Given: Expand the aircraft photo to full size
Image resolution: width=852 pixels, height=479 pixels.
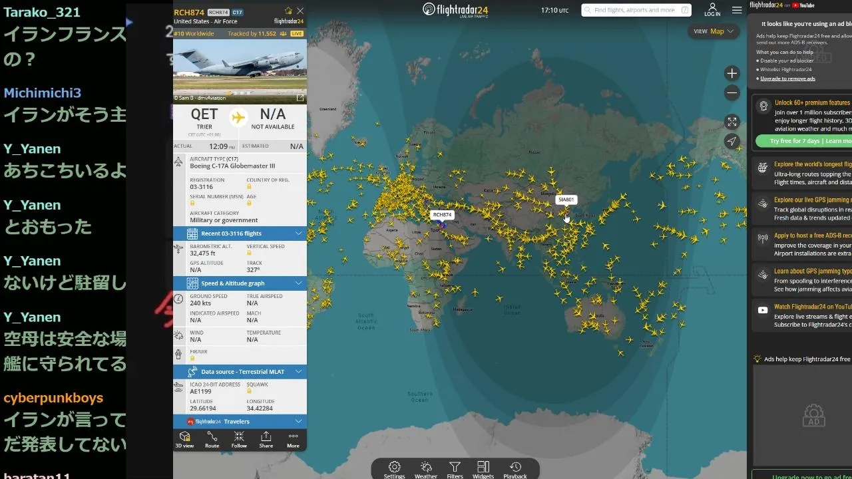Looking at the screenshot, I should point(300,98).
